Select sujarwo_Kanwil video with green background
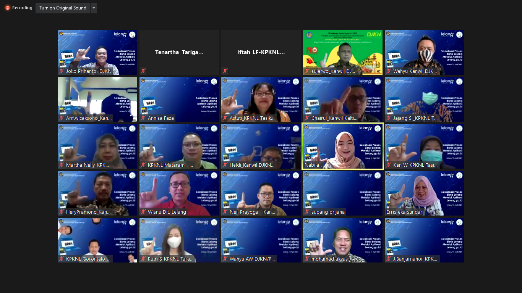 (x=343, y=52)
